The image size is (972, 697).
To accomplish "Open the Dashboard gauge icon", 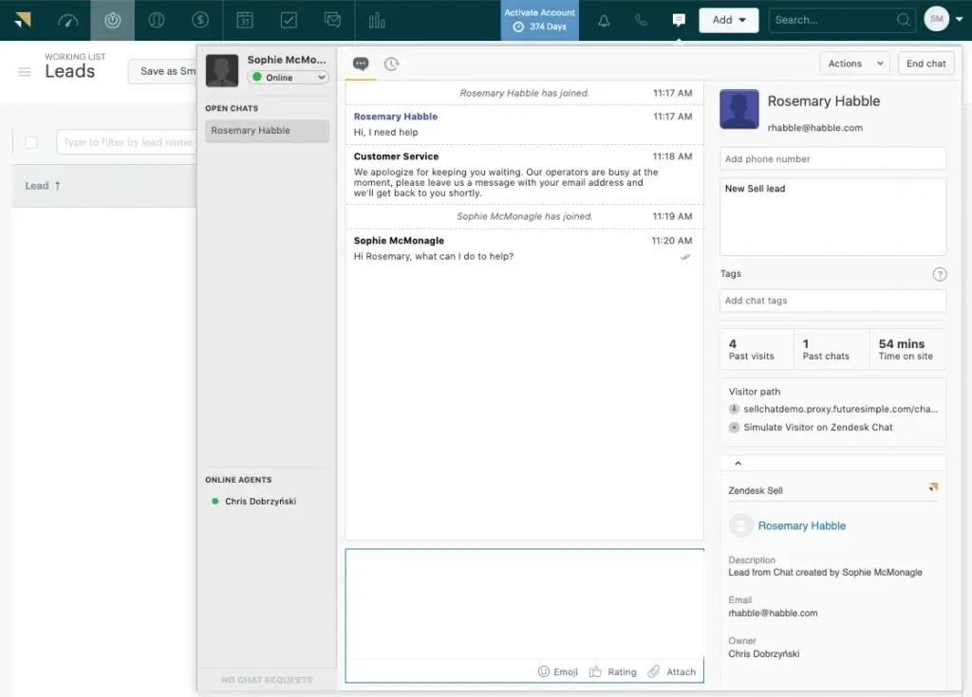I will pos(68,21).
